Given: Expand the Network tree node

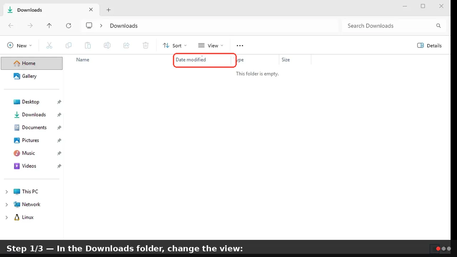Looking at the screenshot, I should (x=6, y=205).
